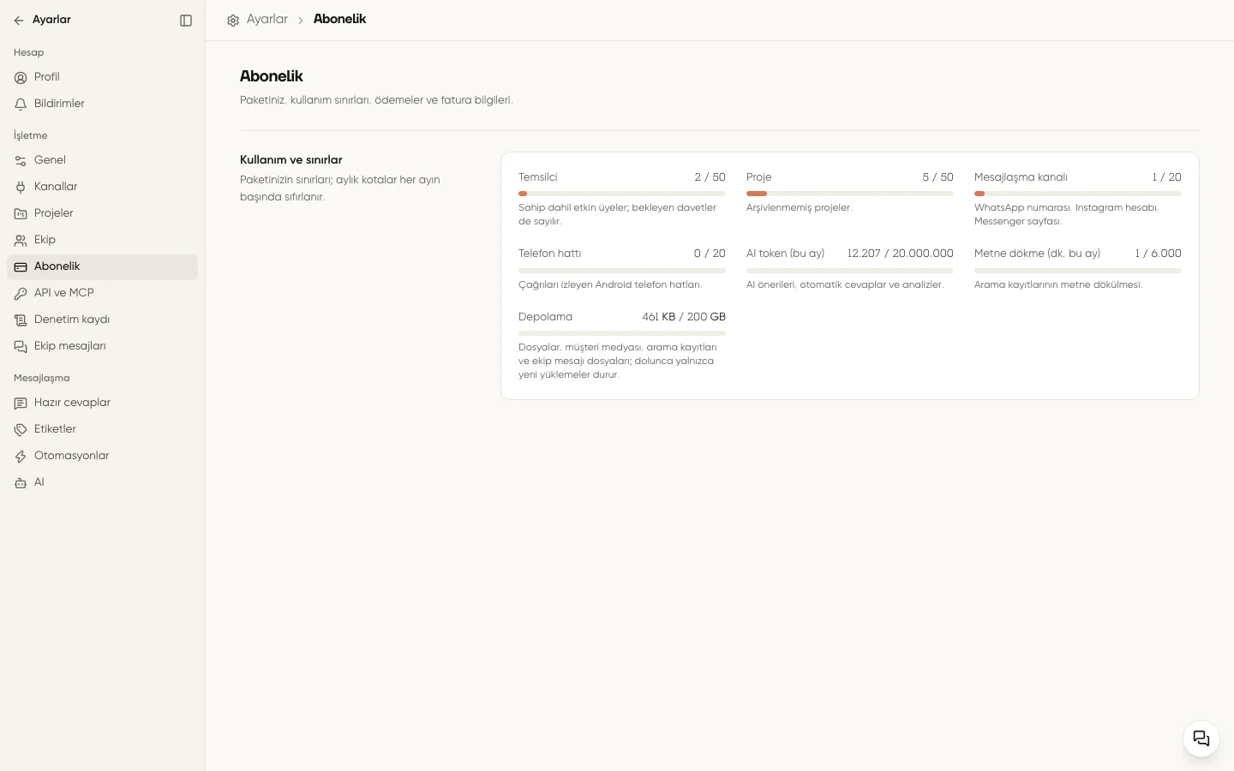
Task: Open the Kanallar settings page
Action: pyautogui.click(x=102, y=187)
